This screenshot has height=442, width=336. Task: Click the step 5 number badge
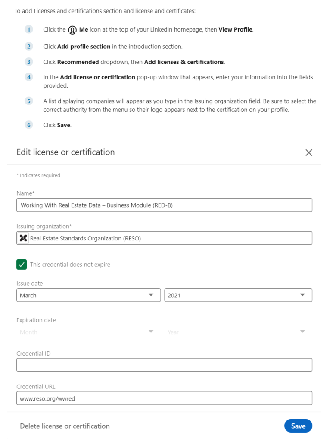(x=29, y=101)
